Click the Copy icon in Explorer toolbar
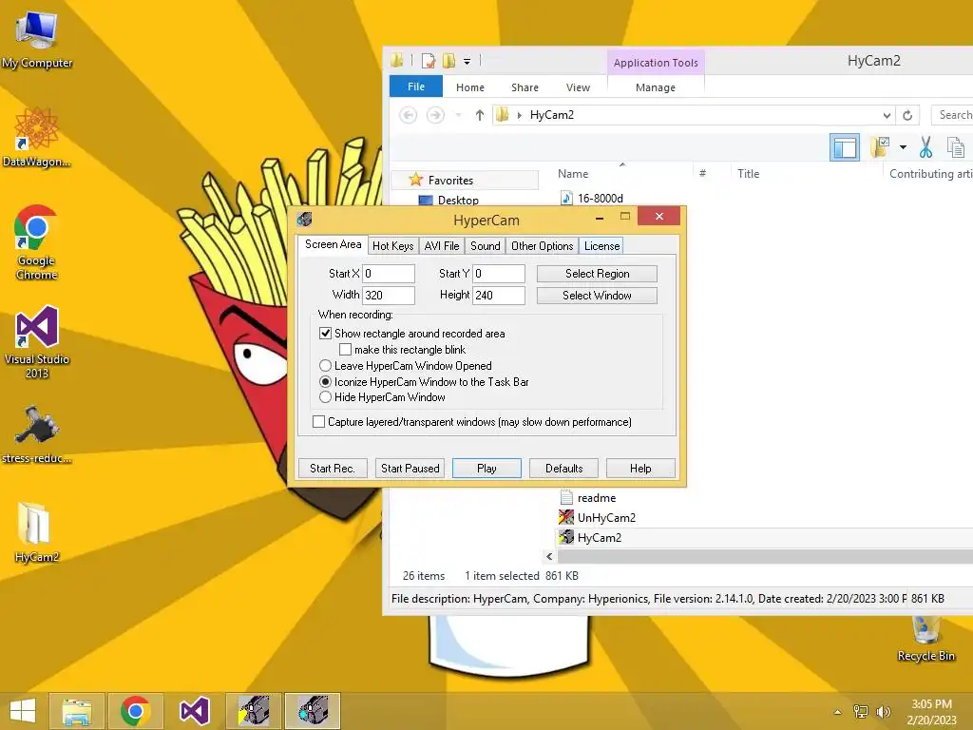Screen dimensions: 973x730 click(956, 147)
